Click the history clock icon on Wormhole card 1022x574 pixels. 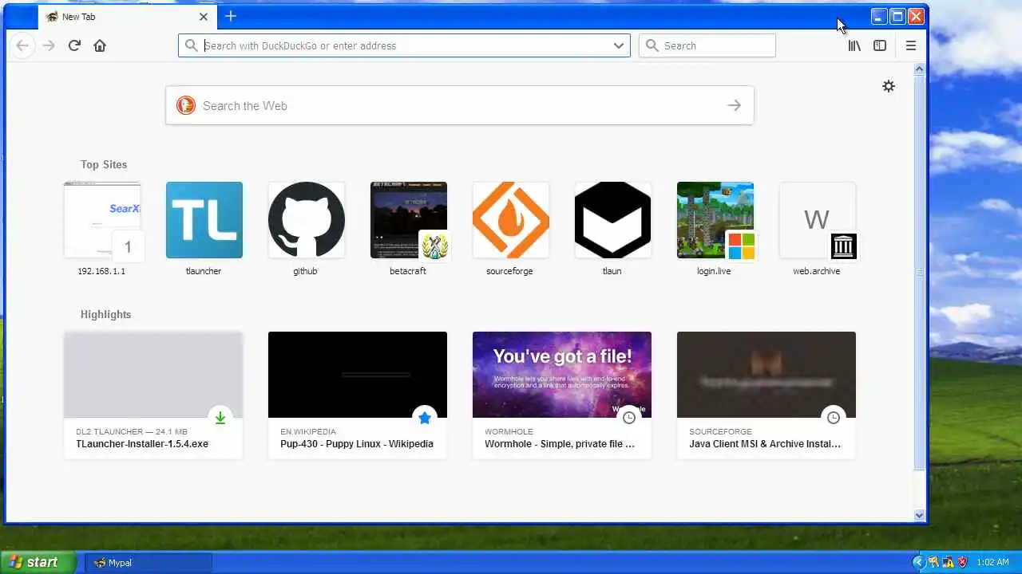[x=629, y=418]
